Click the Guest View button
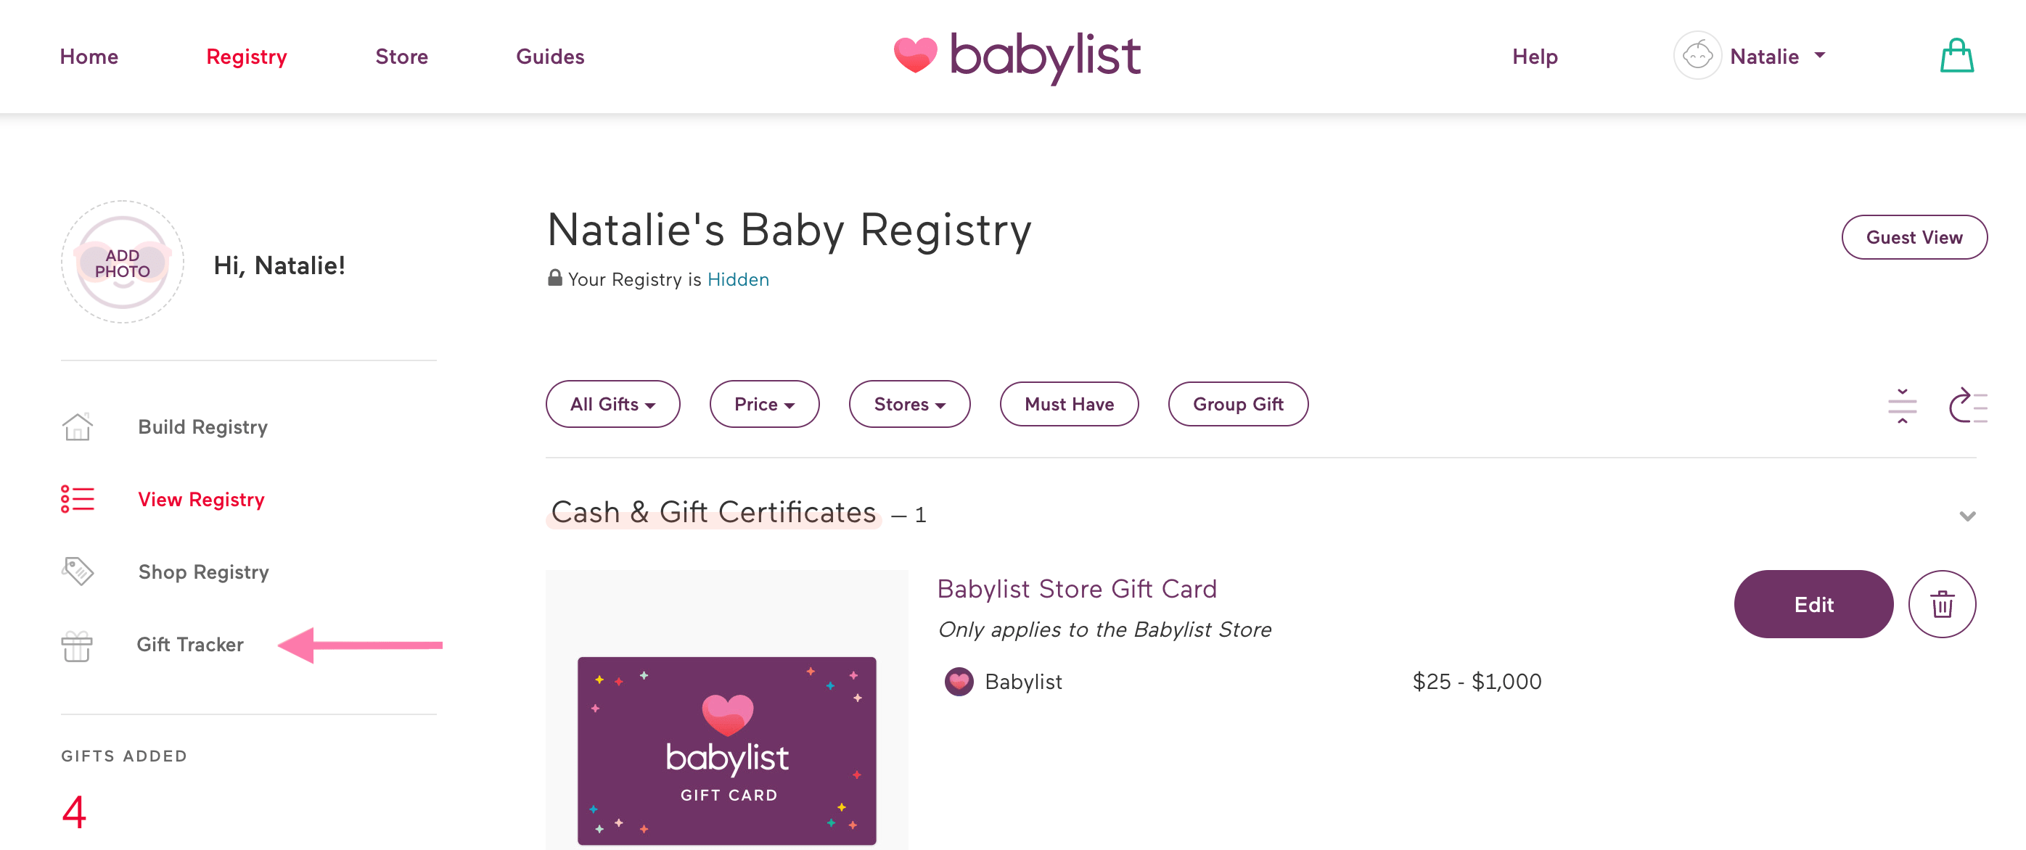The image size is (2026, 850). click(x=1914, y=236)
